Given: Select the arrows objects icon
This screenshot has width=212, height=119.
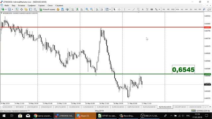Looking at the screenshot, I should (x=156, y=9).
